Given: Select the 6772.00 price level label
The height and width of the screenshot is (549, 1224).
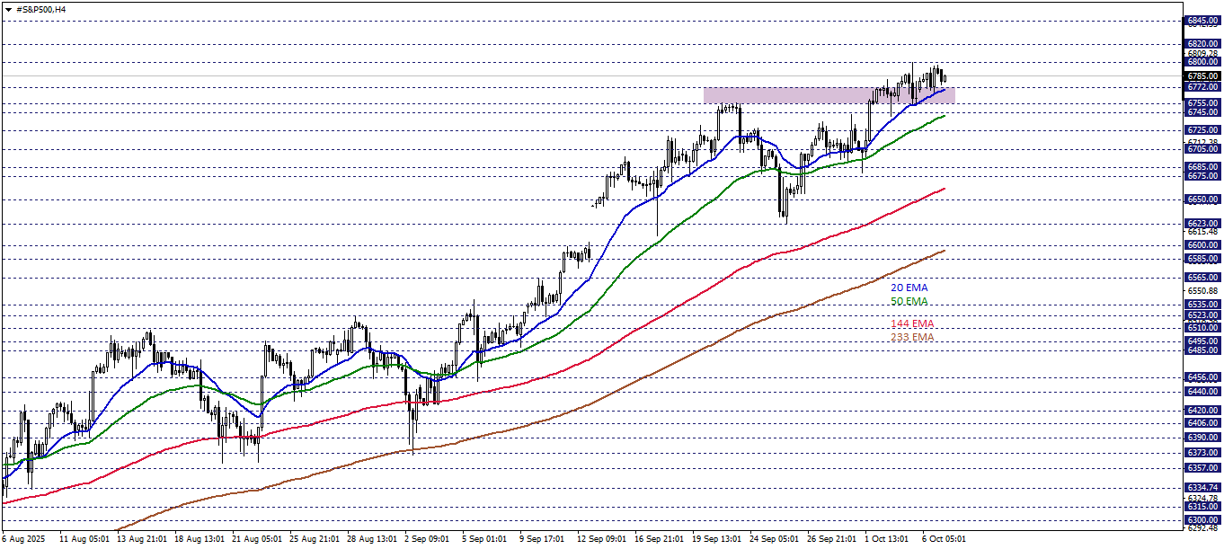Looking at the screenshot, I should (1202, 87).
